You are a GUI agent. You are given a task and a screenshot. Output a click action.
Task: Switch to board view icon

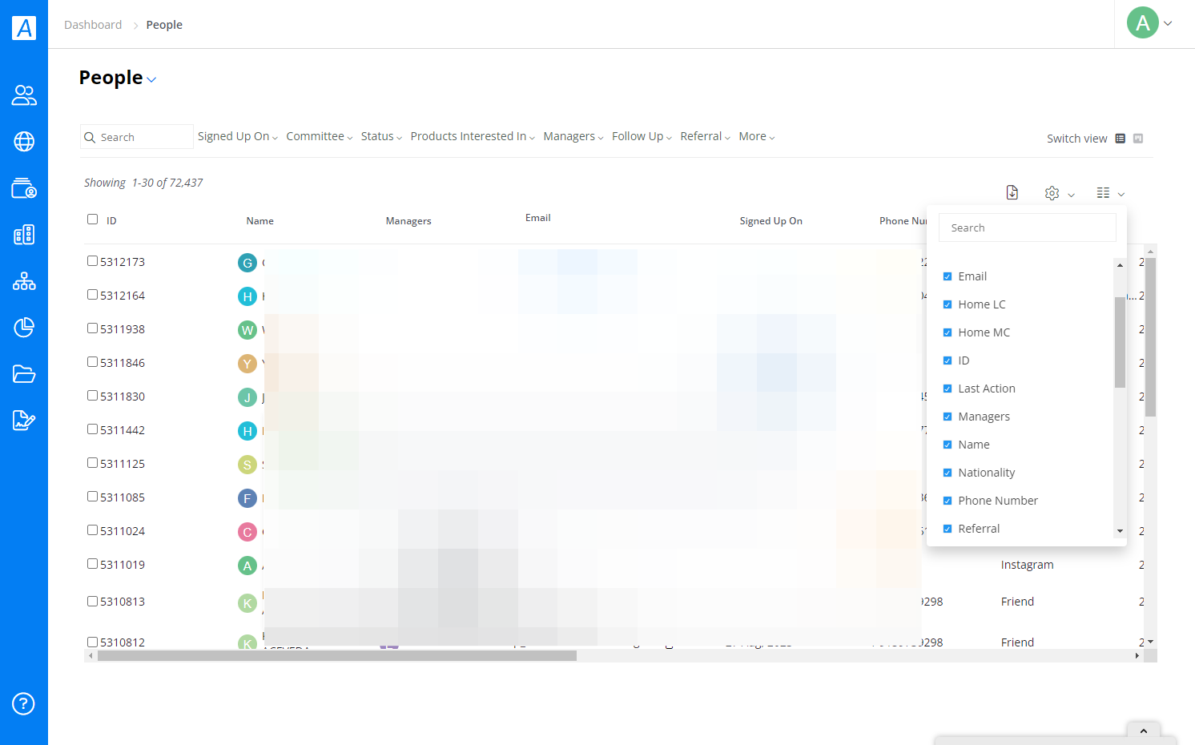pyautogui.click(x=1138, y=139)
